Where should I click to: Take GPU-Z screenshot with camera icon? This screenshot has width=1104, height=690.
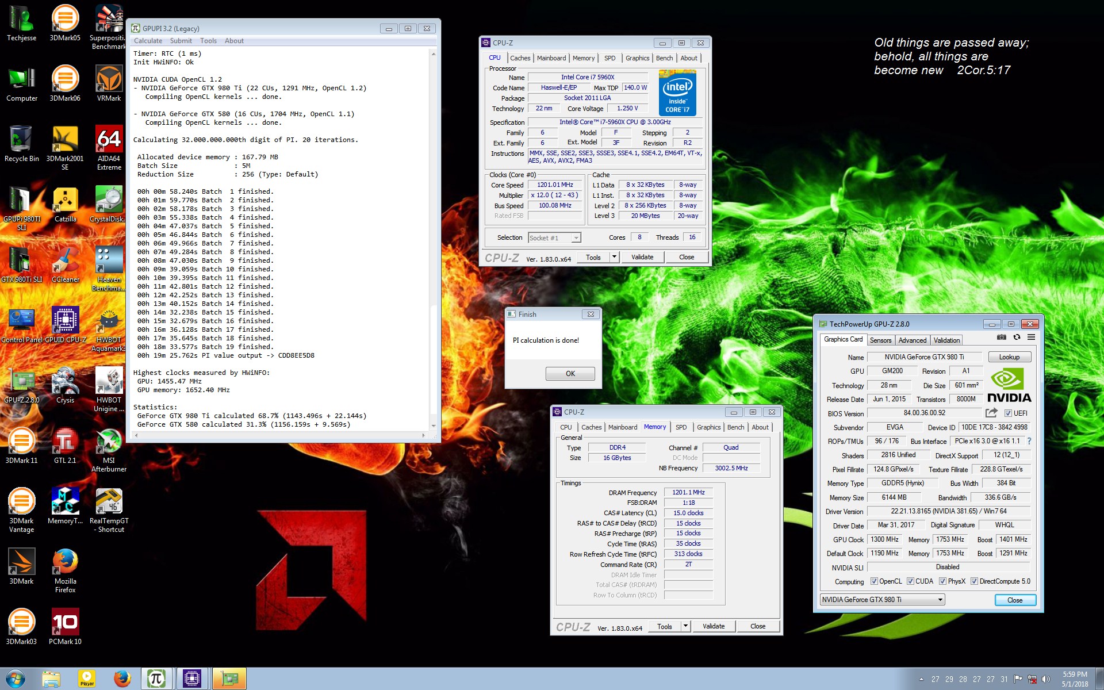point(1002,338)
